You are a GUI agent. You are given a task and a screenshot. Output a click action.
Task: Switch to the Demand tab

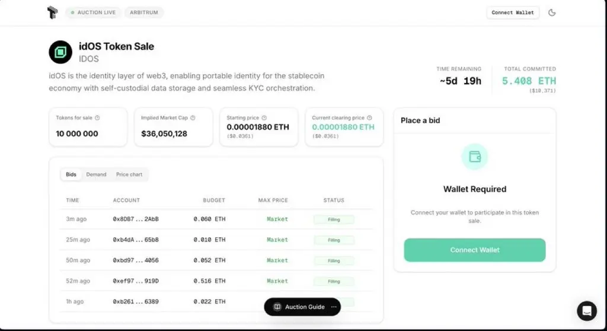pos(96,174)
